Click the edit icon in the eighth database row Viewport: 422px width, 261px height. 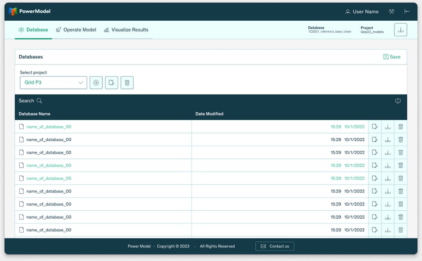[x=375, y=217]
